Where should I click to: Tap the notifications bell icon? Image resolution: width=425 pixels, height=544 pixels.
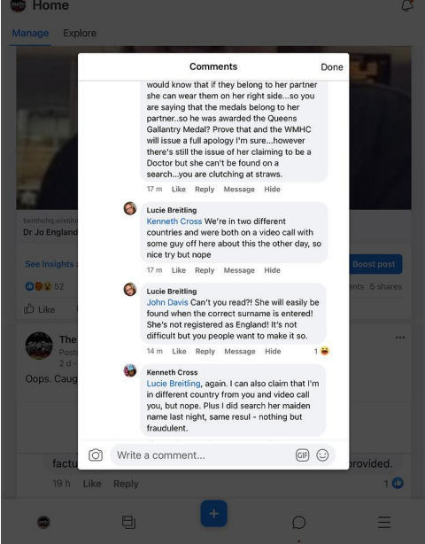407,5
